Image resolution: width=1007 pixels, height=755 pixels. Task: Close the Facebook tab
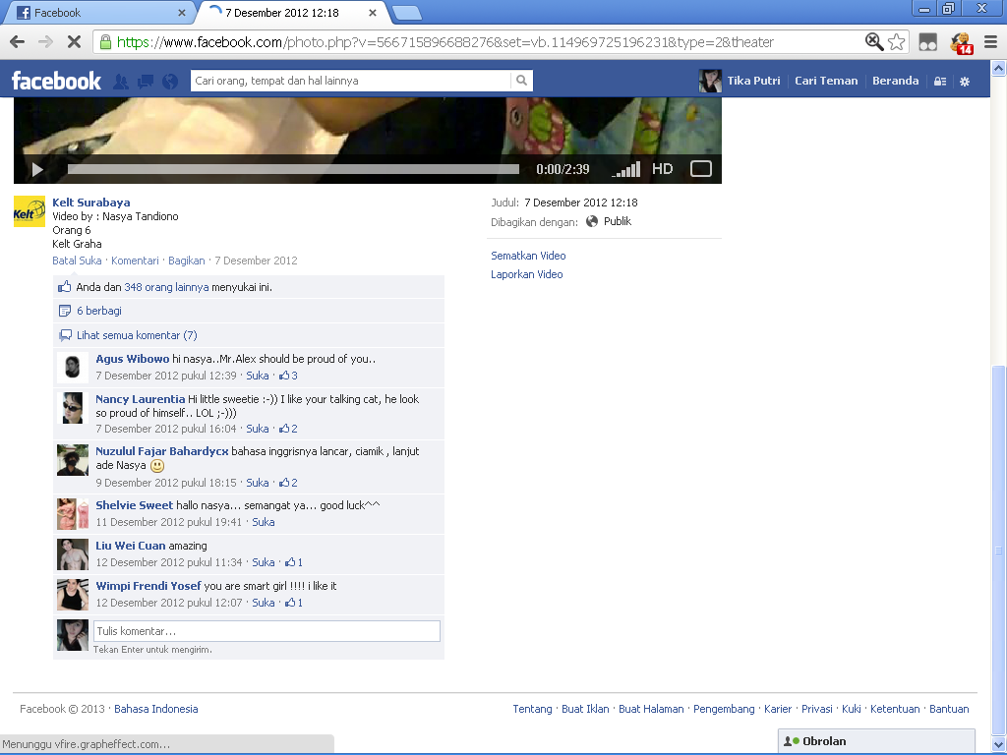(x=182, y=13)
